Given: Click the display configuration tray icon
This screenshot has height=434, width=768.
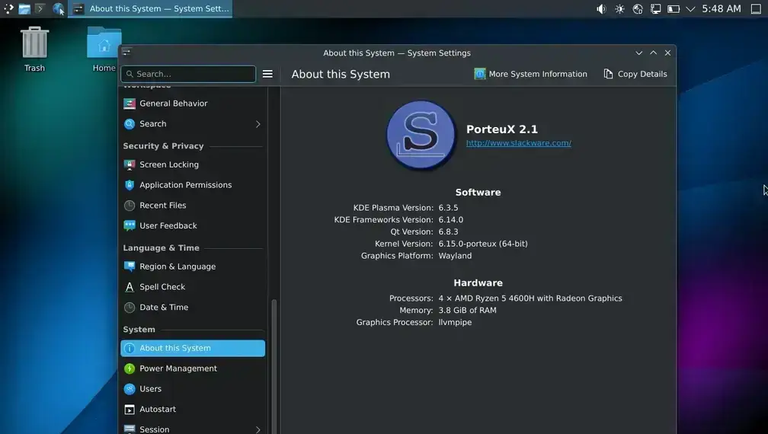Looking at the screenshot, I should coord(655,9).
